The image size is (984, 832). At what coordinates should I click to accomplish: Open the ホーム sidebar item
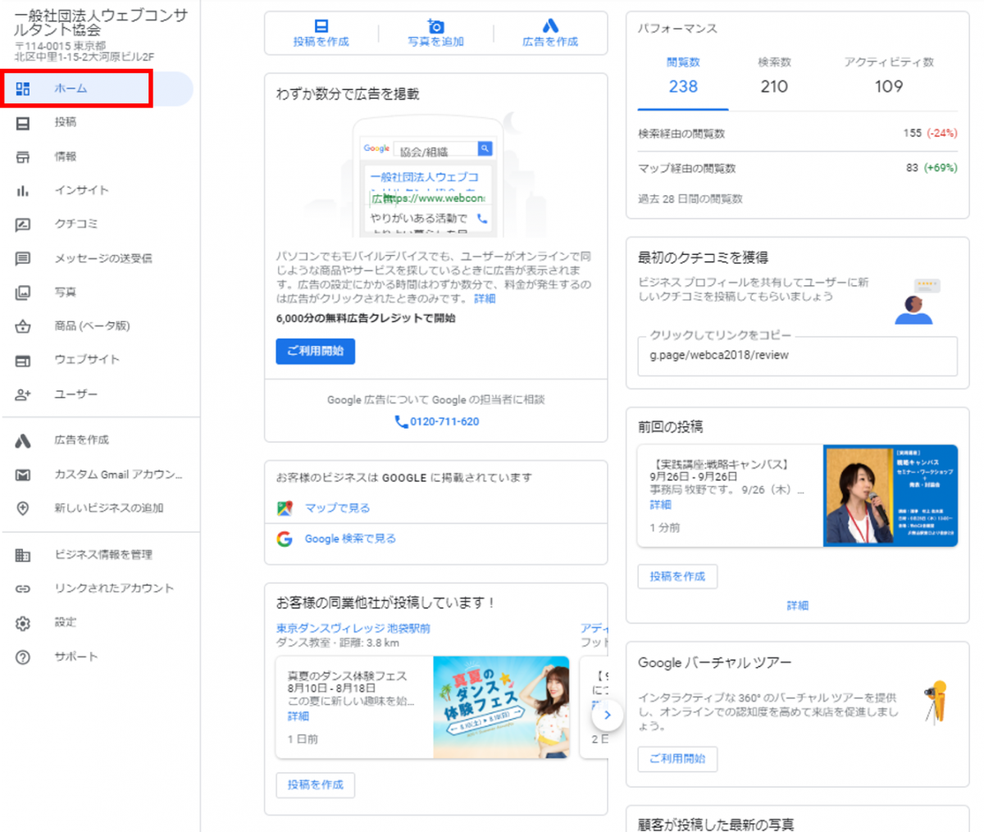(x=97, y=89)
